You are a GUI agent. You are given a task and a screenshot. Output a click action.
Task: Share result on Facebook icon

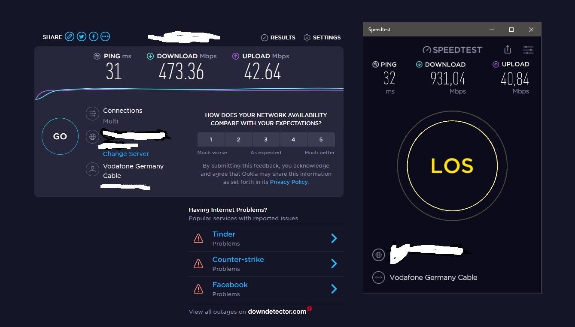click(94, 37)
